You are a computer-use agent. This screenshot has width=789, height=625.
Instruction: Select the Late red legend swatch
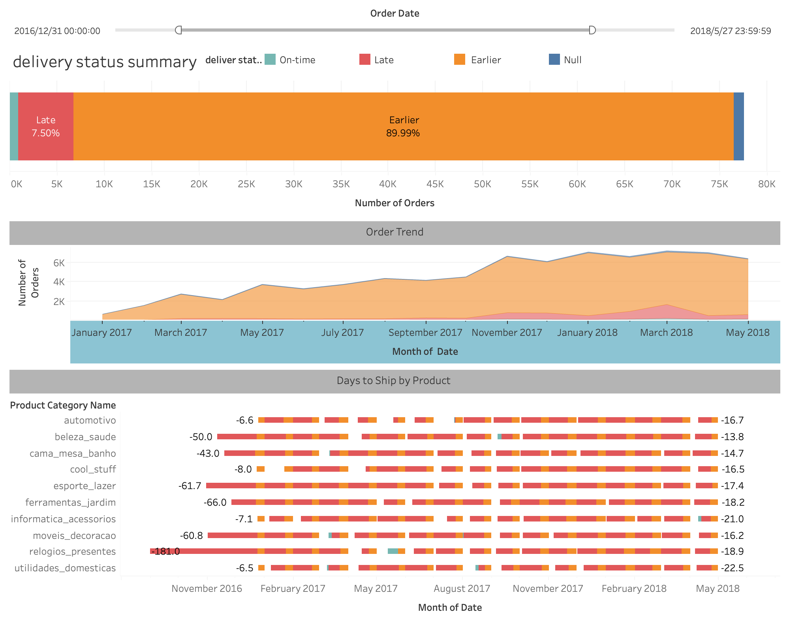pyautogui.click(x=365, y=60)
